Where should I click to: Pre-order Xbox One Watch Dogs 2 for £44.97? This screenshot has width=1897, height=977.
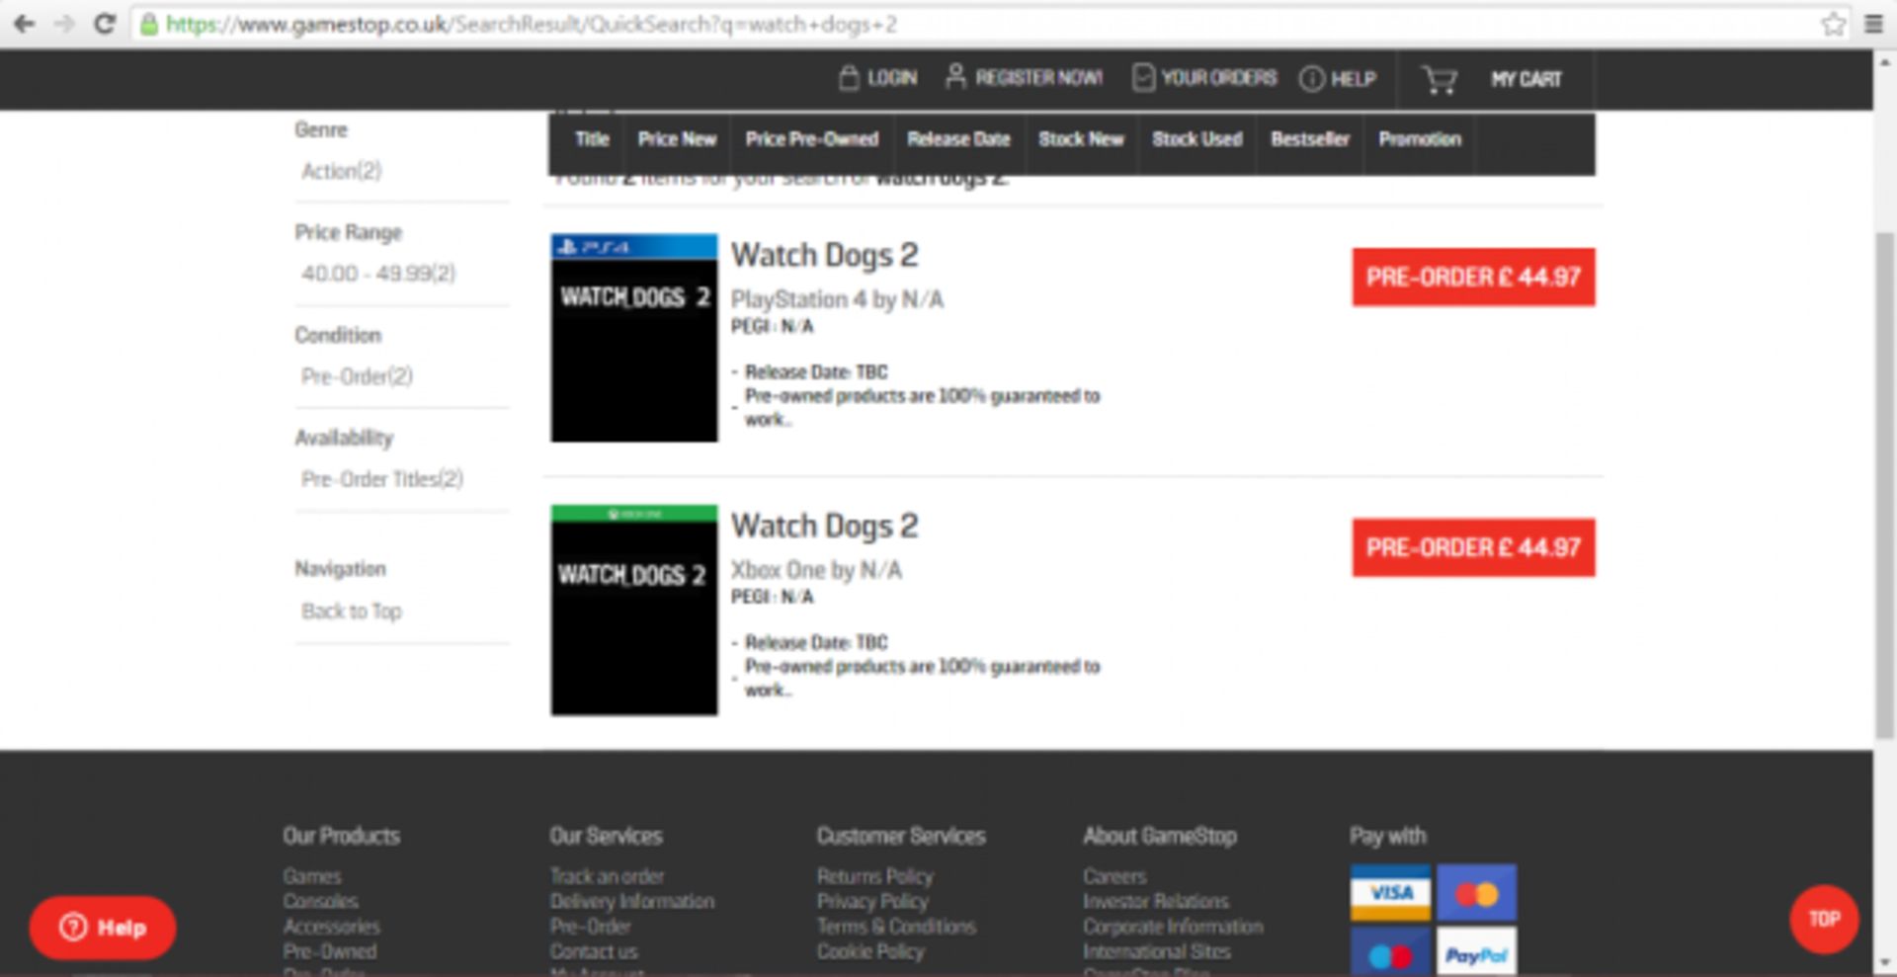1473,547
